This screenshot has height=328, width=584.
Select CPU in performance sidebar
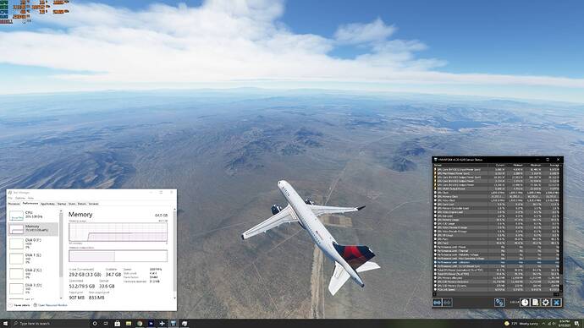coord(33,215)
